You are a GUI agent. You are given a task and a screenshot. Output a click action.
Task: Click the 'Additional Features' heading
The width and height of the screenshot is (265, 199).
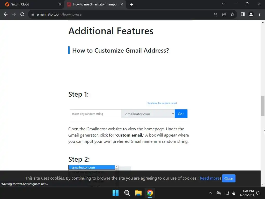click(111, 31)
